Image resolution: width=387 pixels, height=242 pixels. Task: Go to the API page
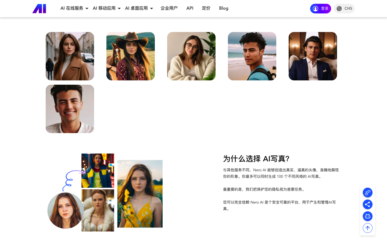(190, 8)
